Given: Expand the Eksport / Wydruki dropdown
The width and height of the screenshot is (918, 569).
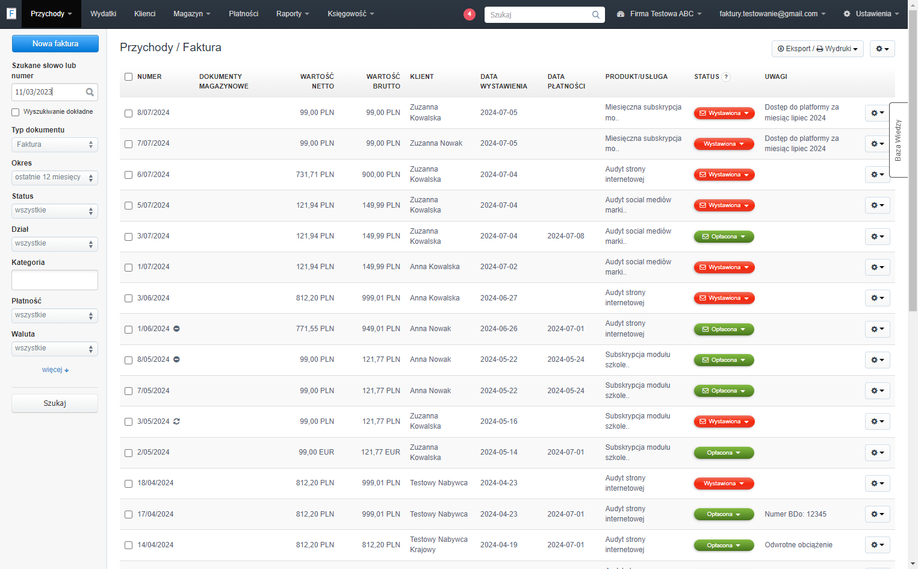Looking at the screenshot, I should pos(817,49).
